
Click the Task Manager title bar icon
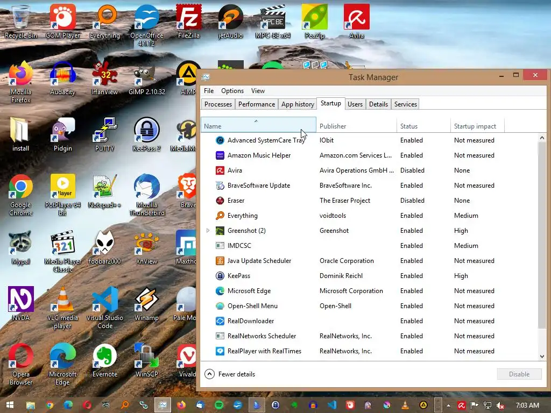206,77
